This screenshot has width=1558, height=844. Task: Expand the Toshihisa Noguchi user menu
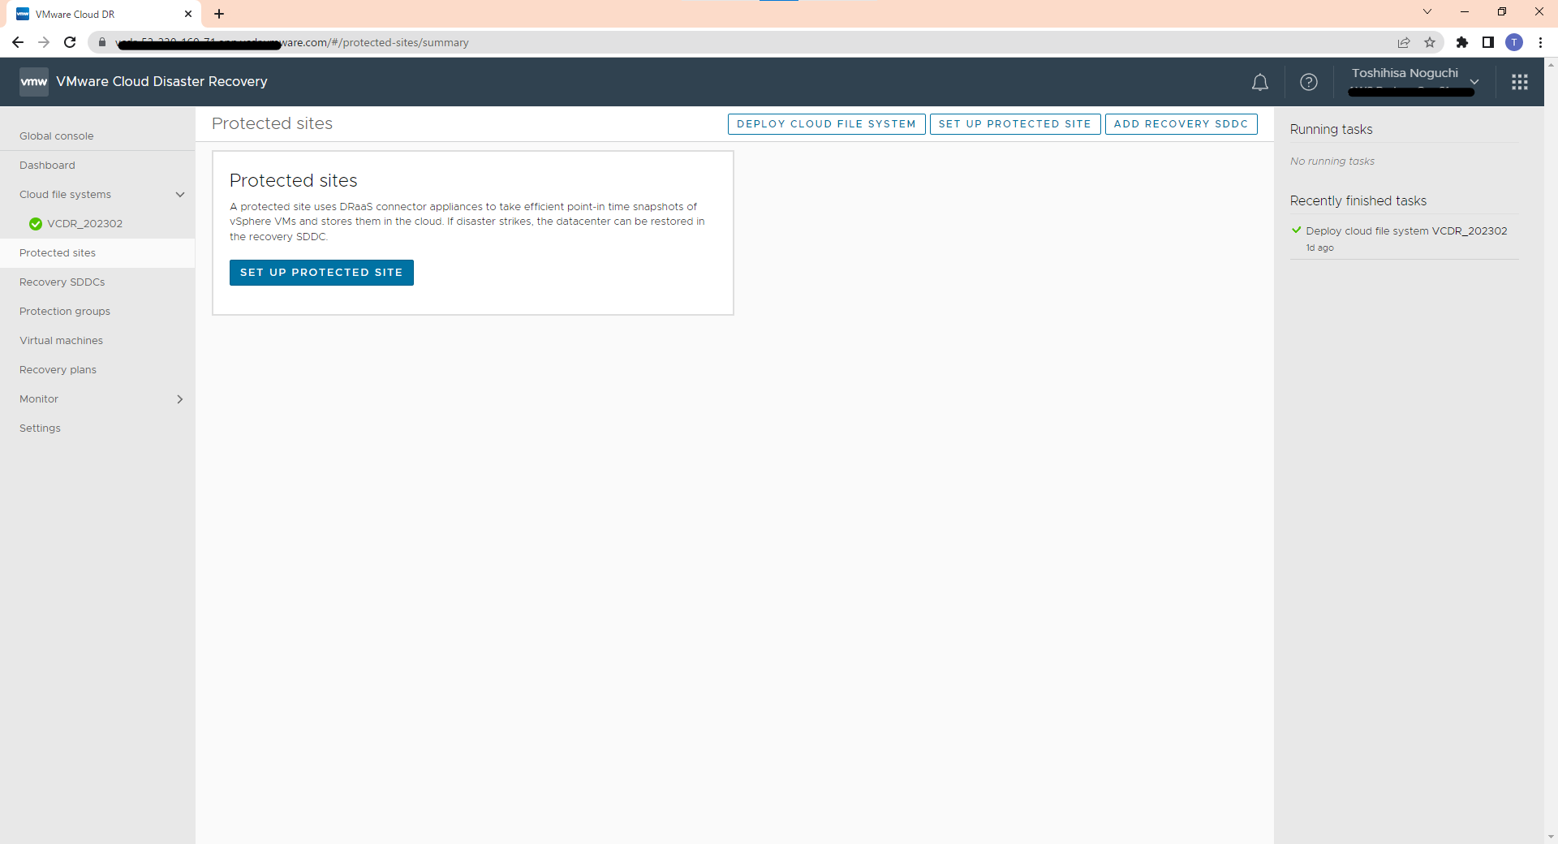click(1474, 82)
